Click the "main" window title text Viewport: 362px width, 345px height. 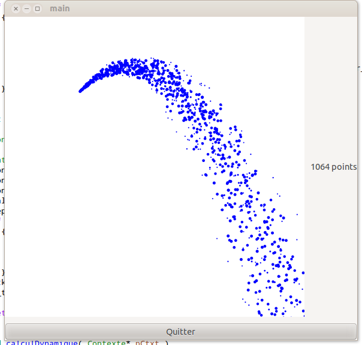pos(60,9)
